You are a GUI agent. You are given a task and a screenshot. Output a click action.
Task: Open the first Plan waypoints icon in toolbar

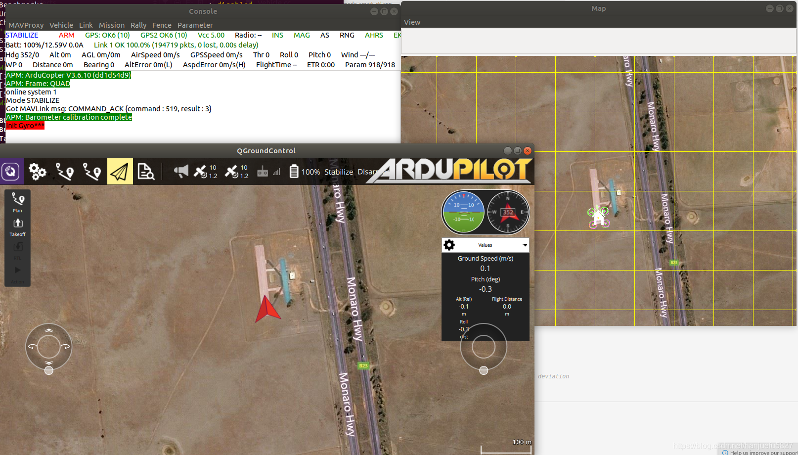65,172
